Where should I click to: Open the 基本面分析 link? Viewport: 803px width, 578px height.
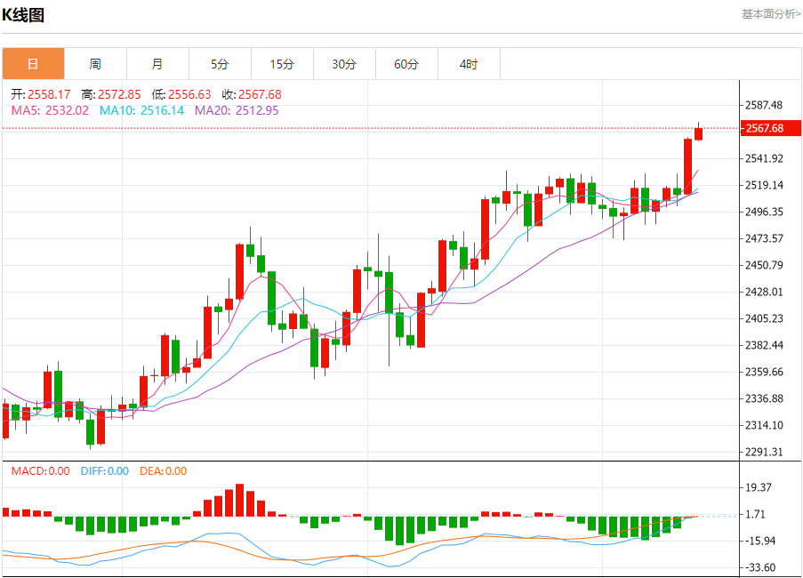tap(771, 14)
